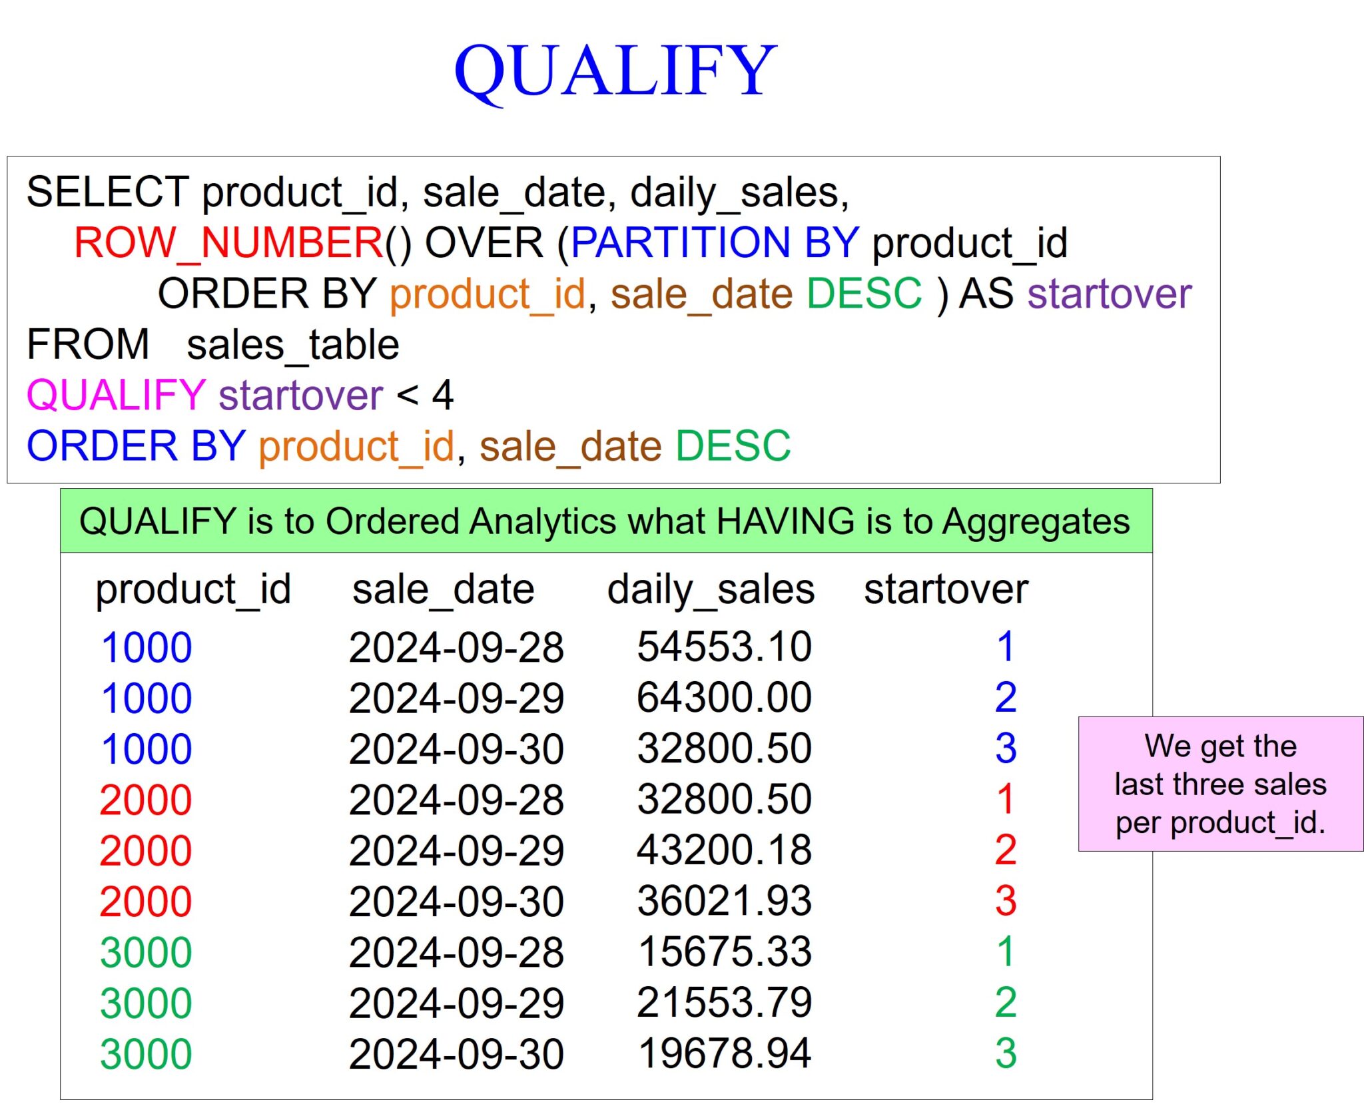Screen dimensions: 1364x1104
Task: Click daily sales value 36021.93
Action: 724,900
